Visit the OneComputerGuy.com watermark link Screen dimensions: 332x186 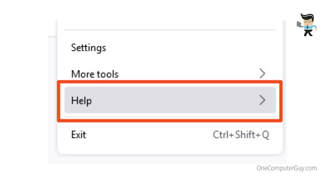[286, 168]
